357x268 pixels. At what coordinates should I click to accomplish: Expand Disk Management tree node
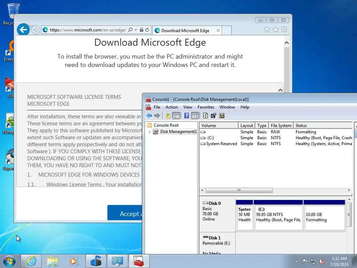pos(150,132)
